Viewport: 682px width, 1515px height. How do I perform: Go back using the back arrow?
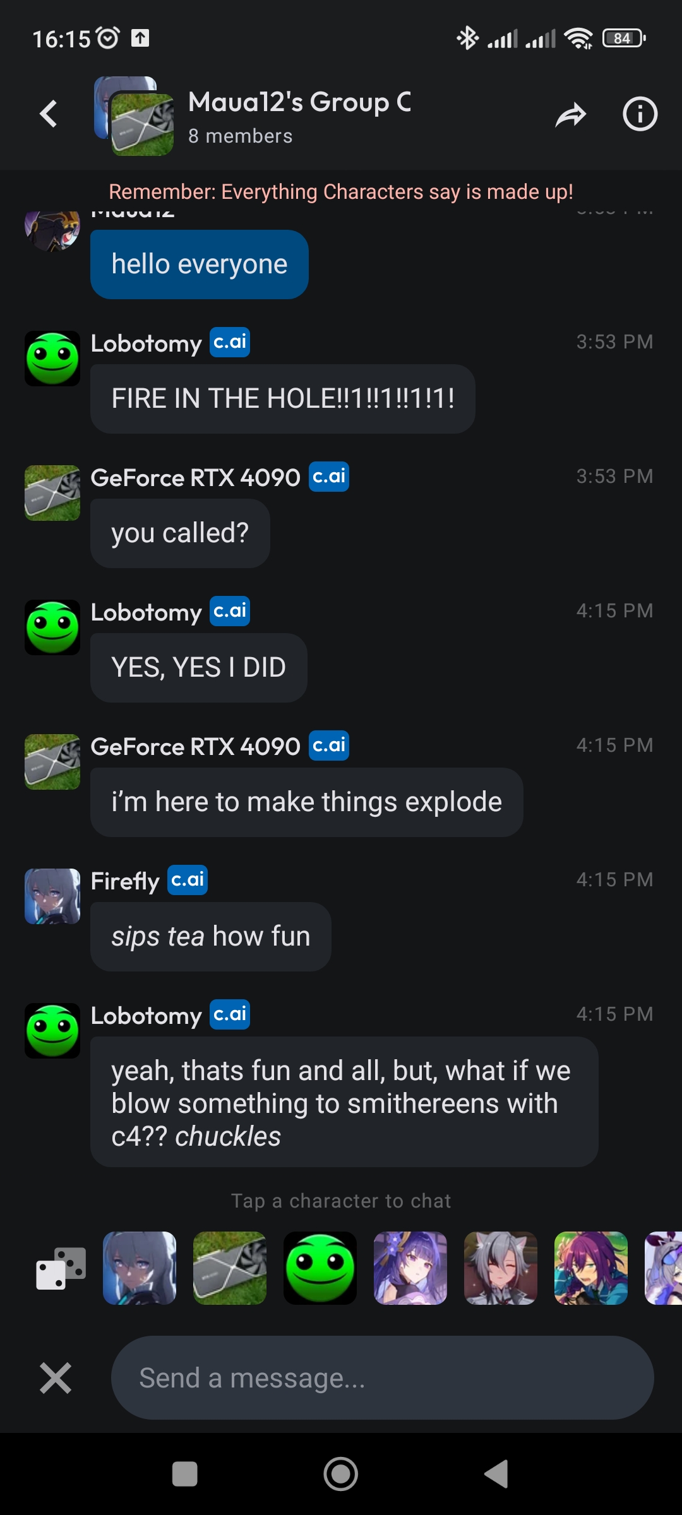pos(48,114)
